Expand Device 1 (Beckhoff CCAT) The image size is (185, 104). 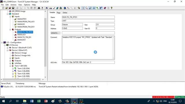point(8,48)
